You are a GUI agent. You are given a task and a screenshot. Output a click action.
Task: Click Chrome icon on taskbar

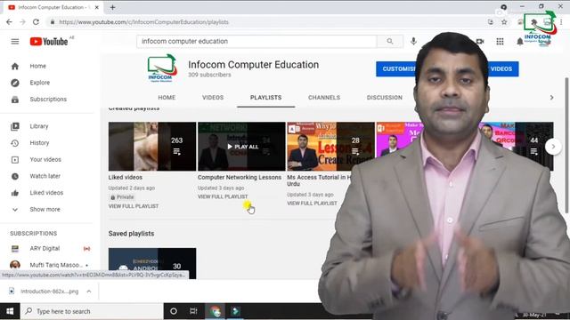215,311
